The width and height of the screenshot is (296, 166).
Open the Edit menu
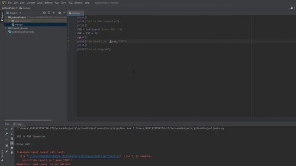[x=16, y=3]
